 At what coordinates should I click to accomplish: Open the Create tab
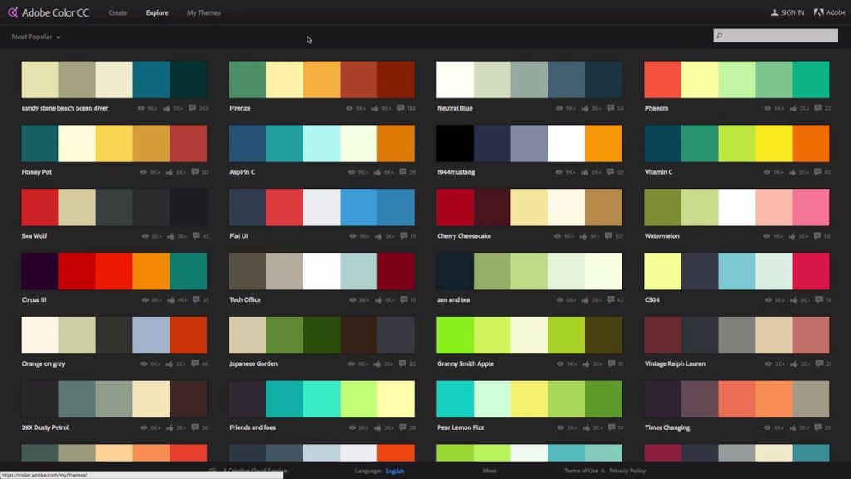(118, 12)
